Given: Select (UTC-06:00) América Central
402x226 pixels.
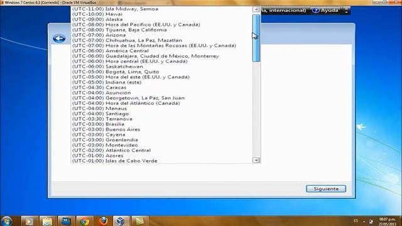Looking at the screenshot, I should [161, 51].
